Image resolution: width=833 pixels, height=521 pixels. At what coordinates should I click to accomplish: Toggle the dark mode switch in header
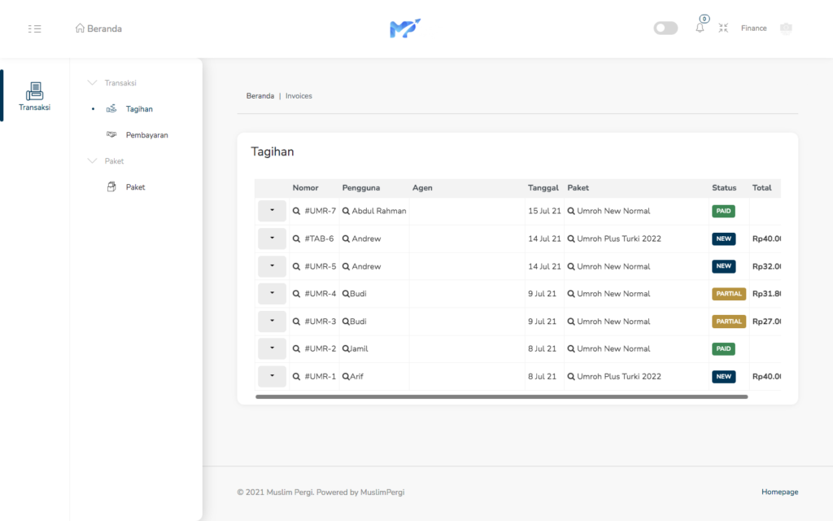click(665, 28)
